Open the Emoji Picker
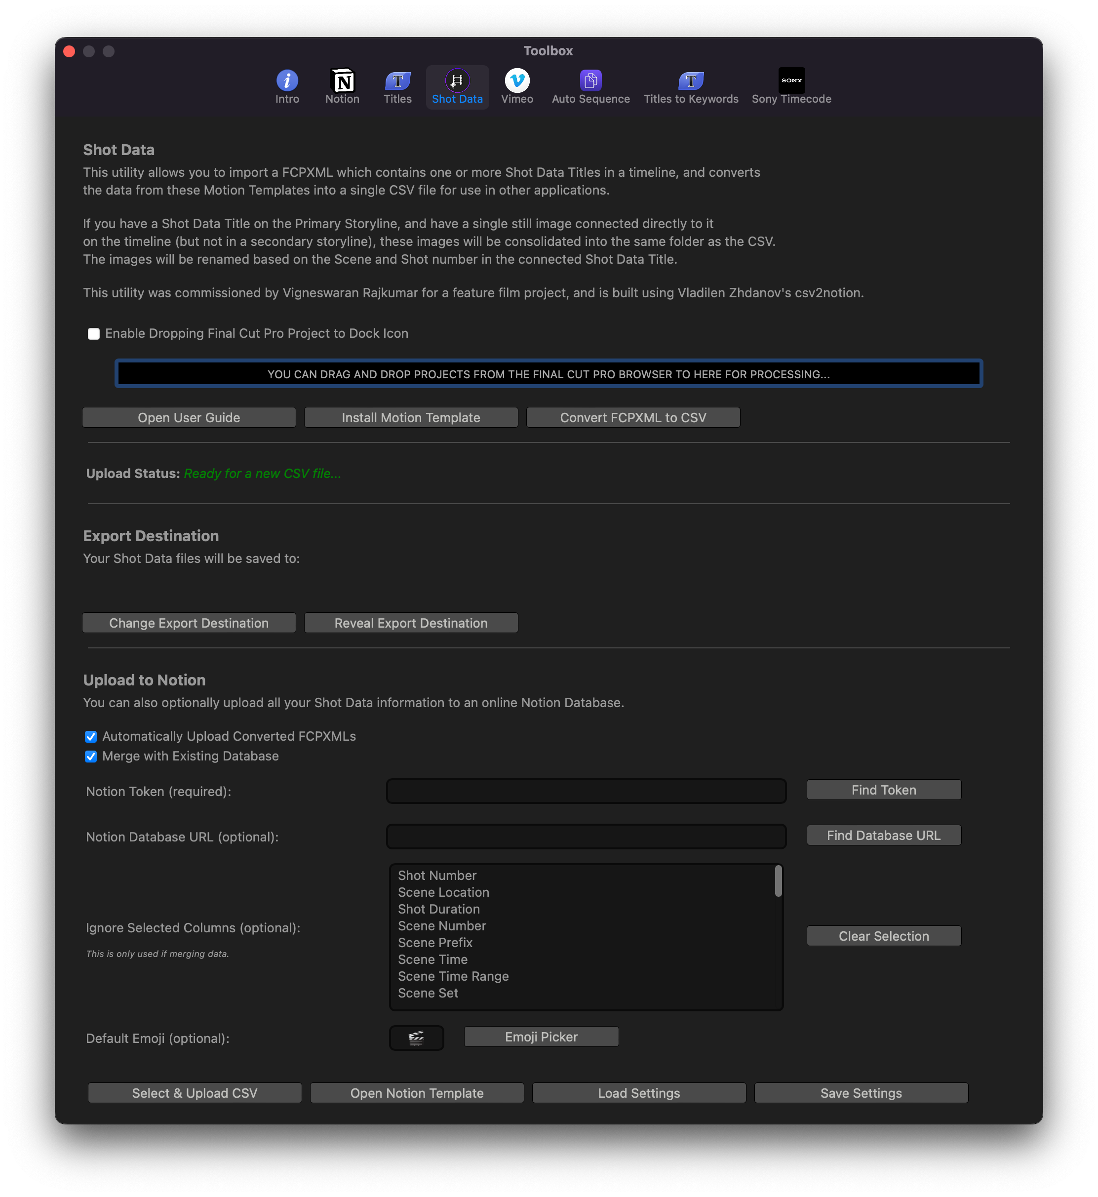This screenshot has height=1197, width=1098. point(541,1037)
